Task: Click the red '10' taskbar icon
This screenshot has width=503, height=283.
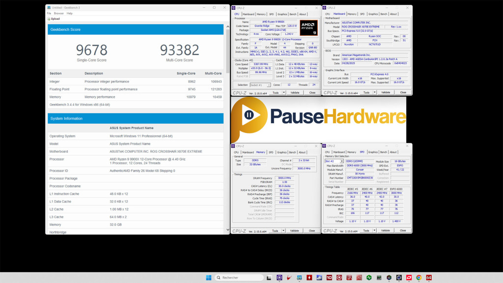Action: pyautogui.click(x=329, y=278)
